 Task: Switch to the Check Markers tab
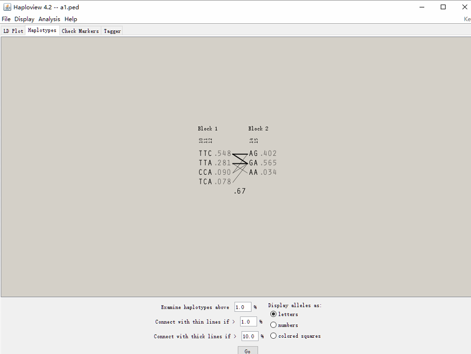pyautogui.click(x=80, y=31)
